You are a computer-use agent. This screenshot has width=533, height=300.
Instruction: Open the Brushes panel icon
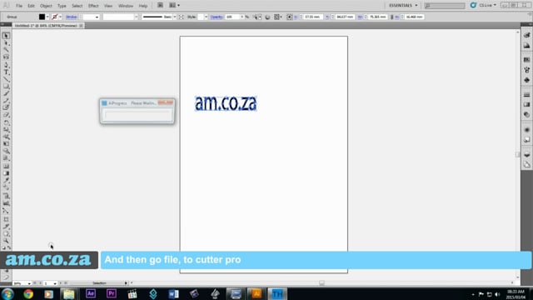tap(526, 70)
